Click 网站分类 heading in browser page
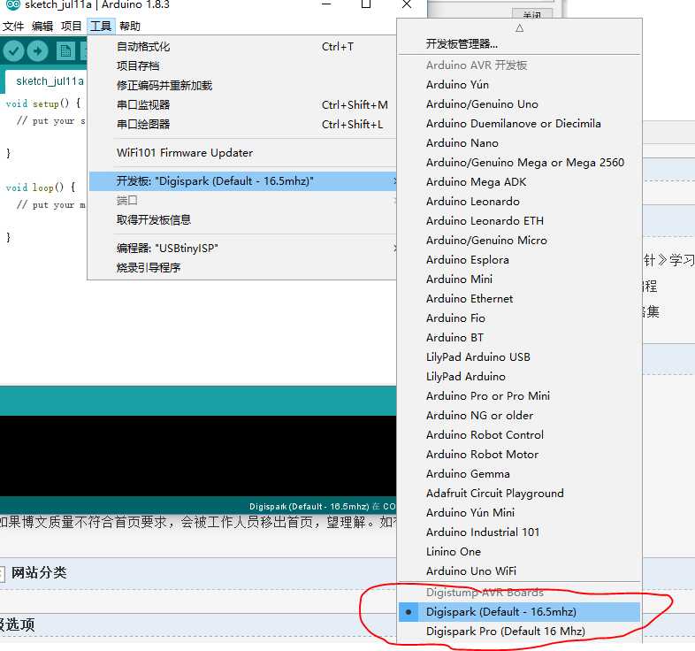This screenshot has width=695, height=651. [39, 572]
